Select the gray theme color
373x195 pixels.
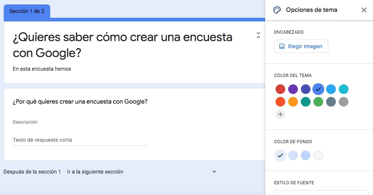[344, 102]
